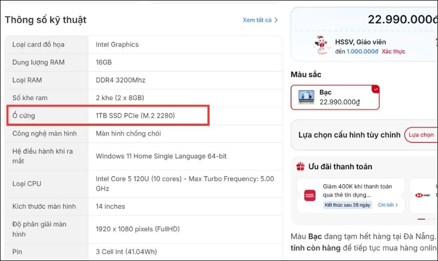Click the '14 inches' screen size value
Screen dimensions: 438x261
pyautogui.click(x=111, y=206)
